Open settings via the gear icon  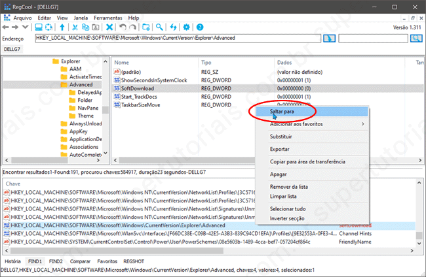tap(186, 27)
